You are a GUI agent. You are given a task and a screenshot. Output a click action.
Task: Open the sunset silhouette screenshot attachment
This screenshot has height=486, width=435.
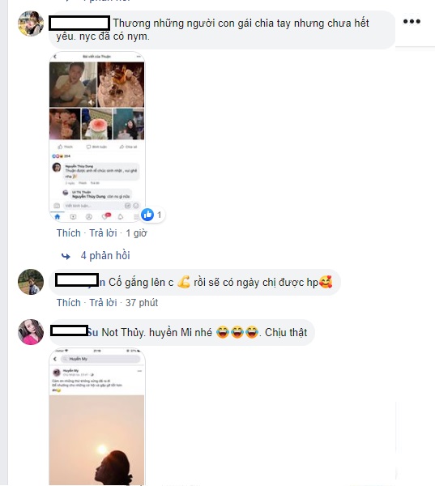96,416
